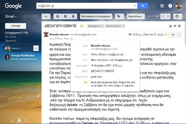Reply to Manwlis othonas

click(173, 35)
